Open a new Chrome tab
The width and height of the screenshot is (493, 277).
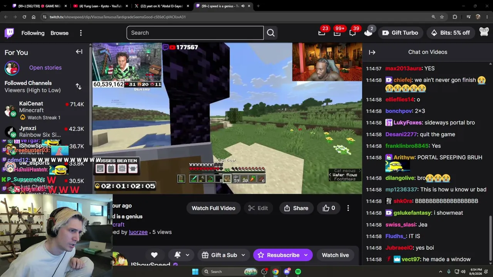(258, 6)
